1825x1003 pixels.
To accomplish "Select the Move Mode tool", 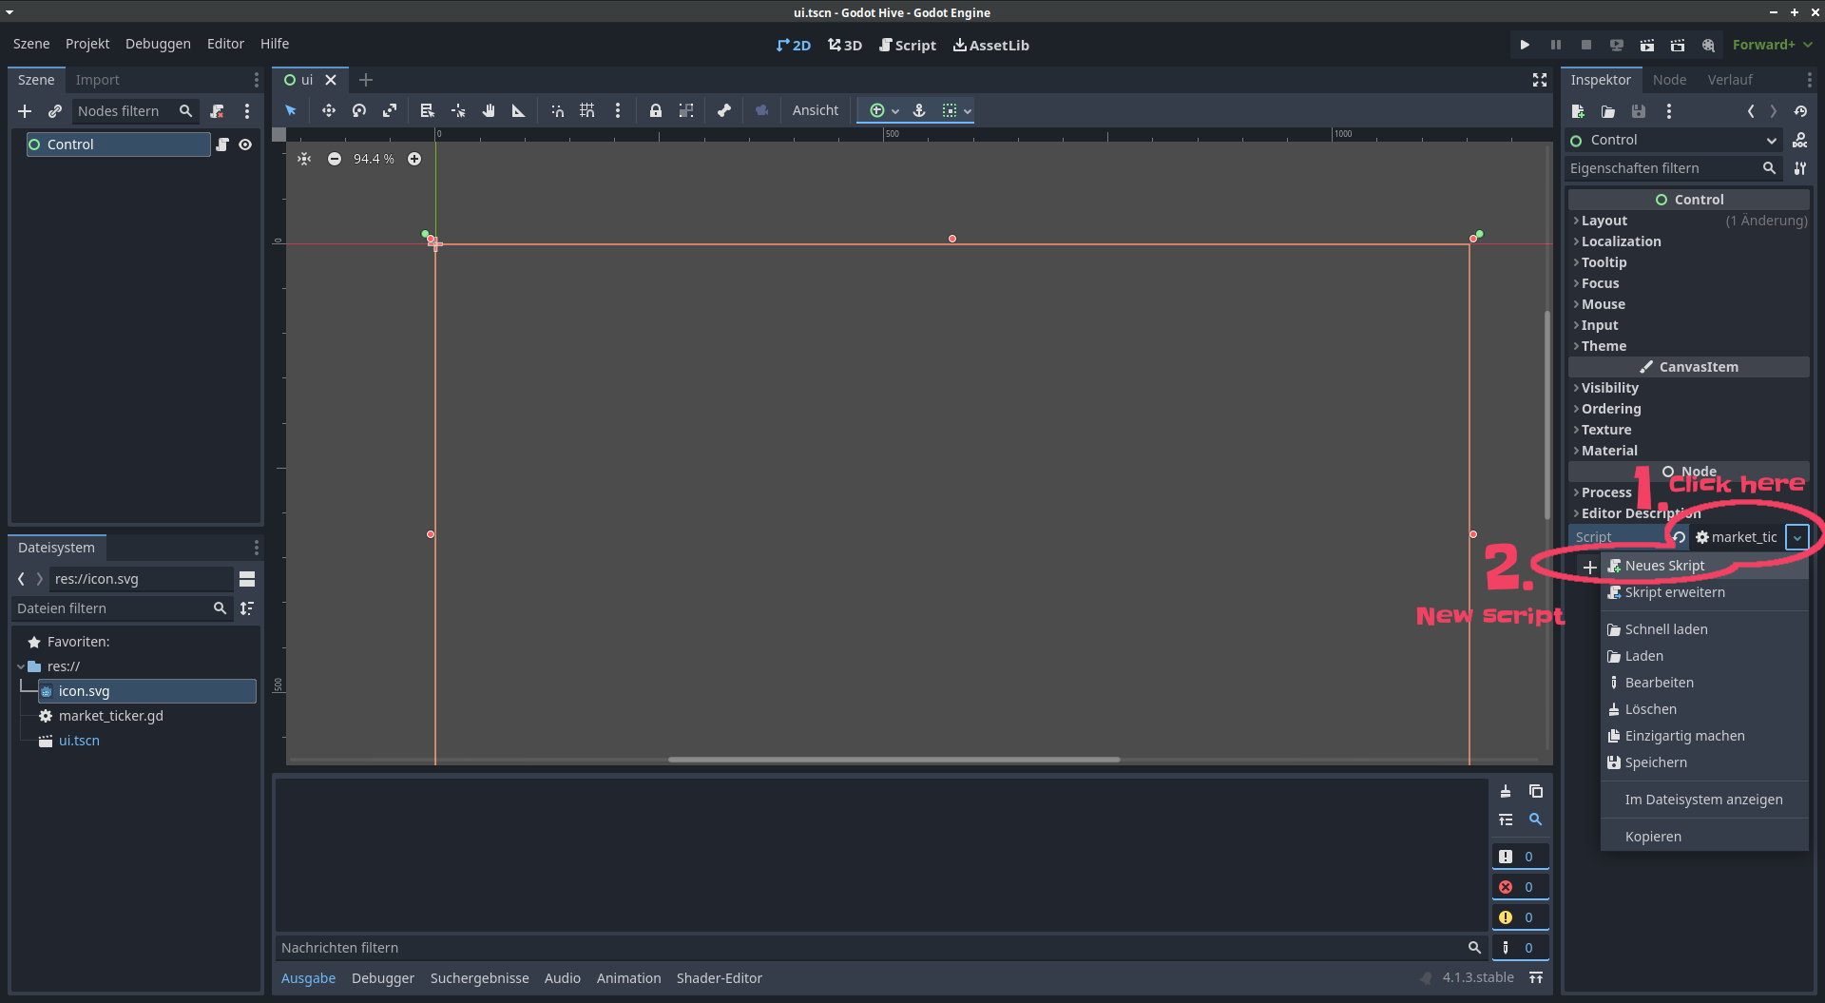I will [328, 110].
